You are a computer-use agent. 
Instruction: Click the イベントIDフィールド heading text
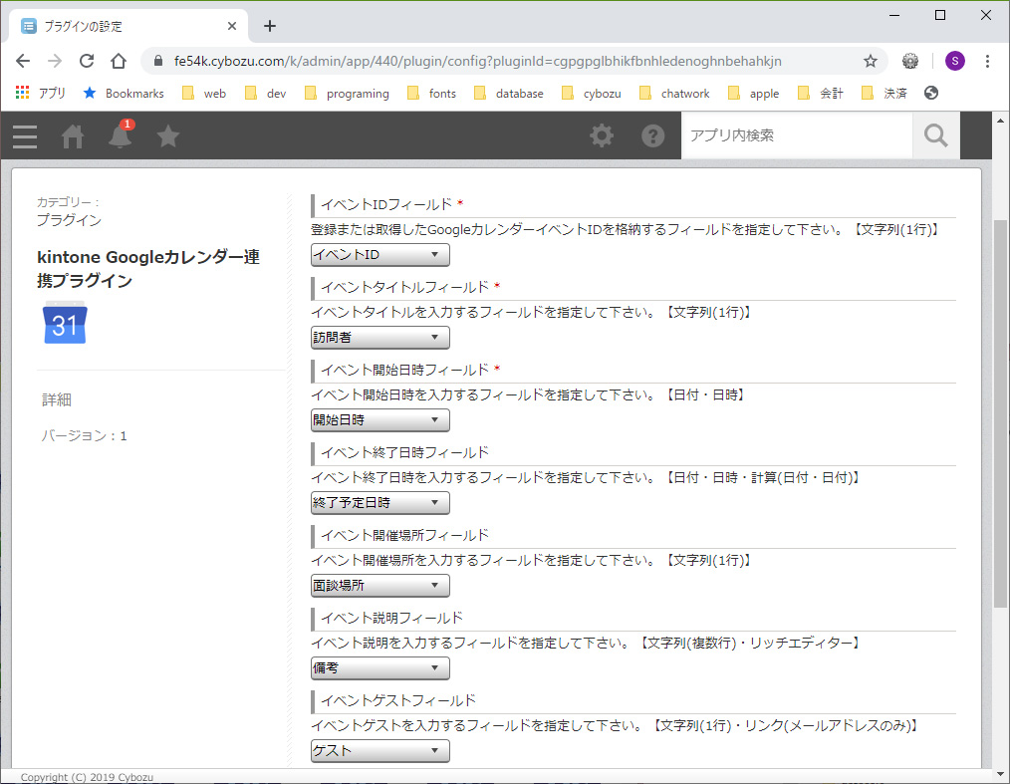[386, 204]
